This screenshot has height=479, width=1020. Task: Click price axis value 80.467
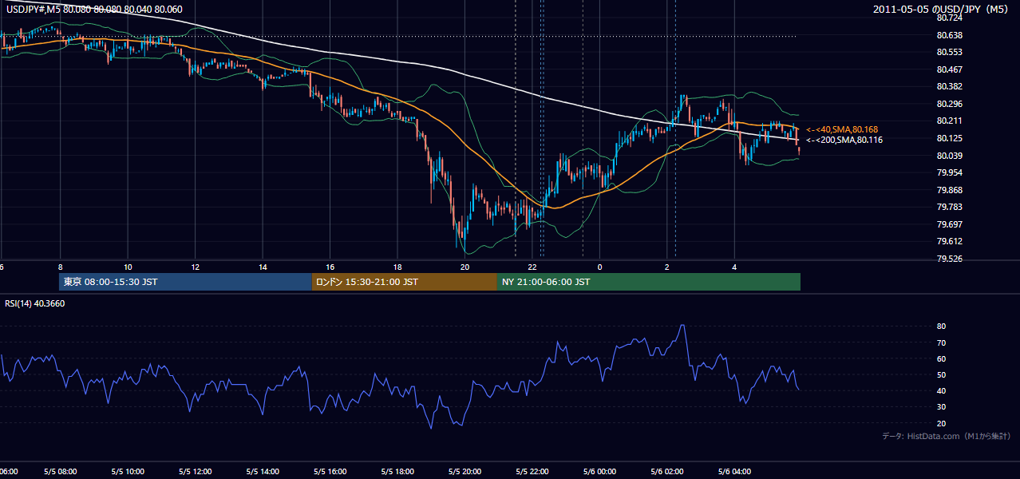[x=948, y=69]
